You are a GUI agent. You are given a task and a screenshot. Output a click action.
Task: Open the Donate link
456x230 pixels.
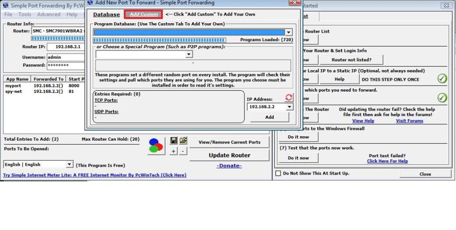tap(229, 166)
